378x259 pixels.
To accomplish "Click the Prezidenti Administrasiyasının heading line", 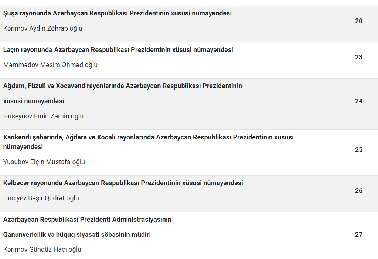I will pos(87,220).
